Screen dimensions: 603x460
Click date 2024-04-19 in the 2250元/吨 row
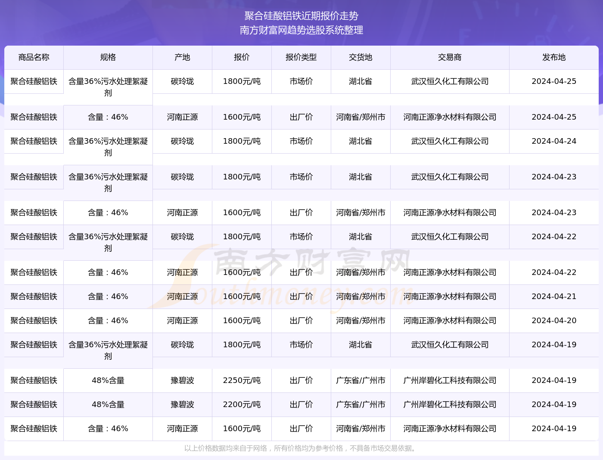(554, 380)
